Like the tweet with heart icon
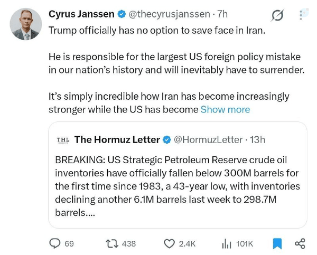Image resolution: width=317 pixels, height=255 pixels. pos(169,243)
